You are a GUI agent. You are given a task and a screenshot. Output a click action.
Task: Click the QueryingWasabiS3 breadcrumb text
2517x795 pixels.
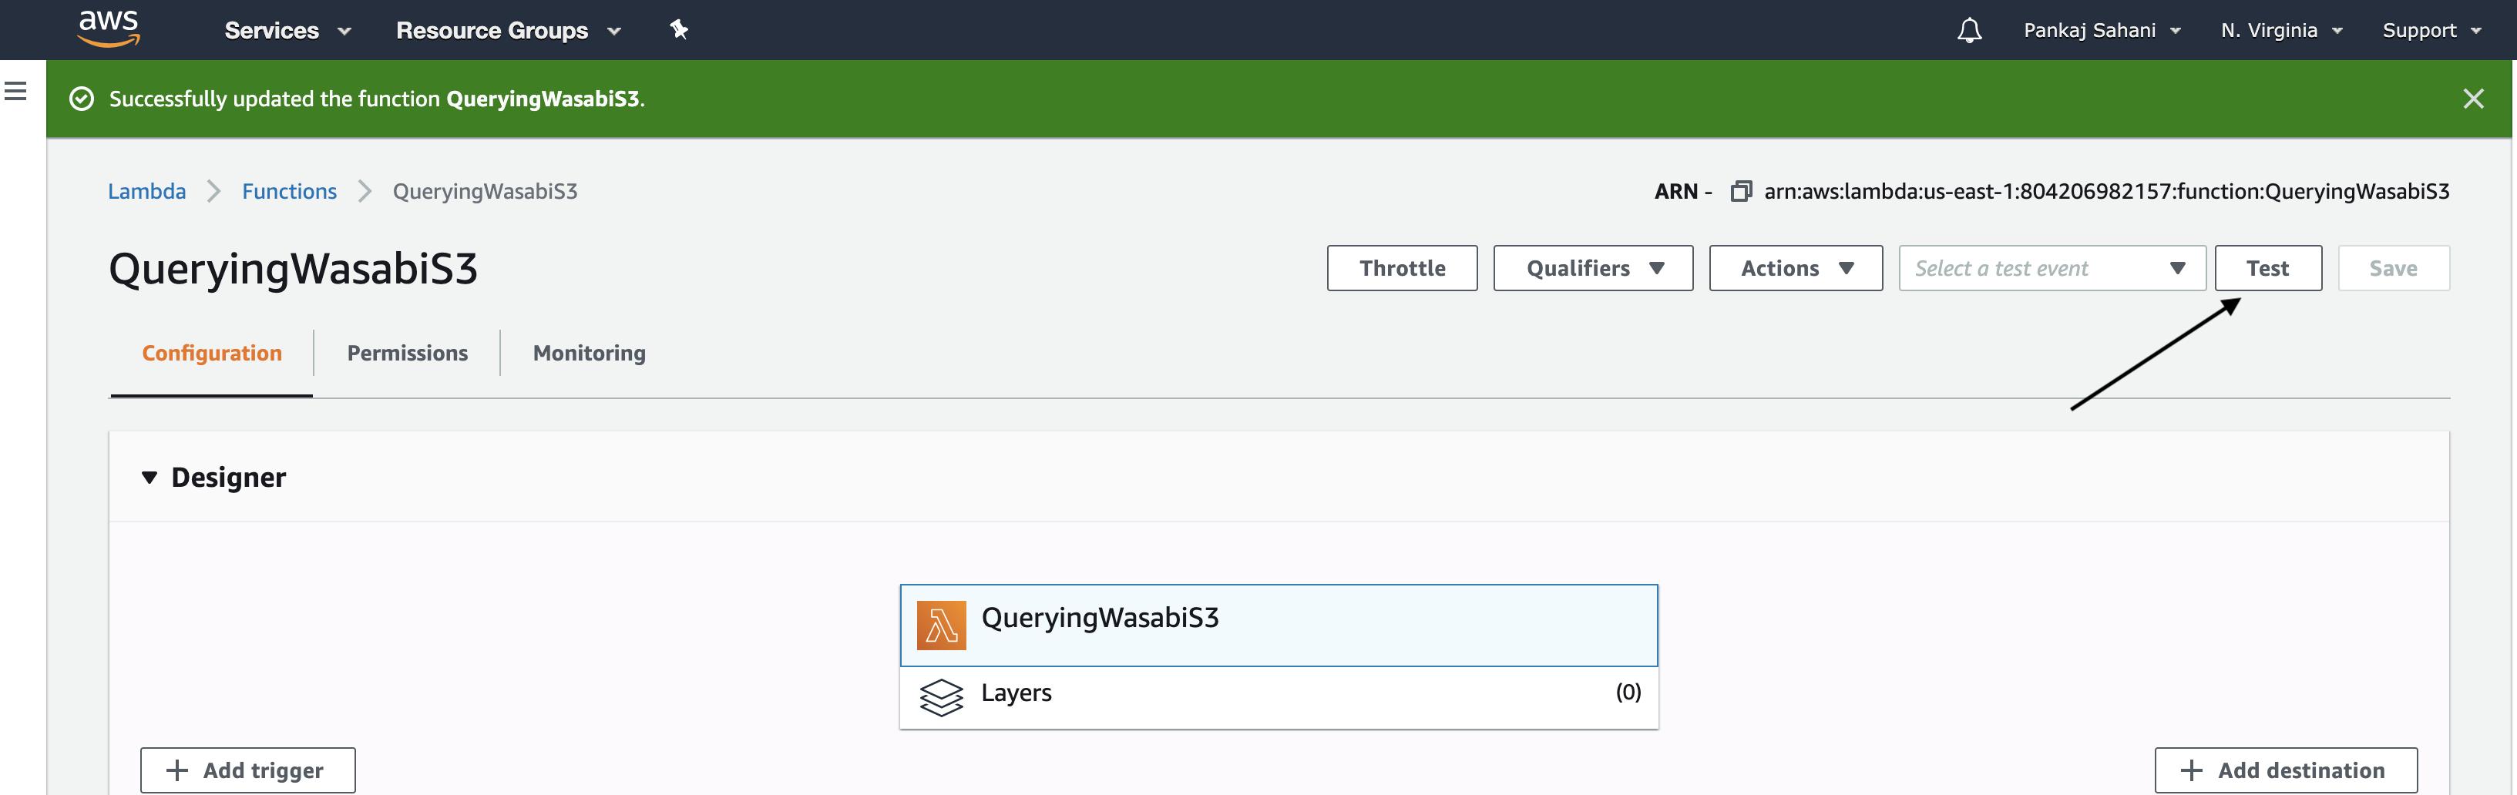485,191
